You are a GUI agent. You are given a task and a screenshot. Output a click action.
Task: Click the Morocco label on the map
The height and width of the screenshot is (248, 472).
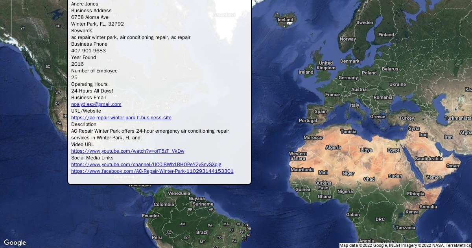click(x=313, y=137)
